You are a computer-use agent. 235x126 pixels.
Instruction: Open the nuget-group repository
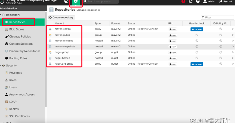[x=62, y=52]
